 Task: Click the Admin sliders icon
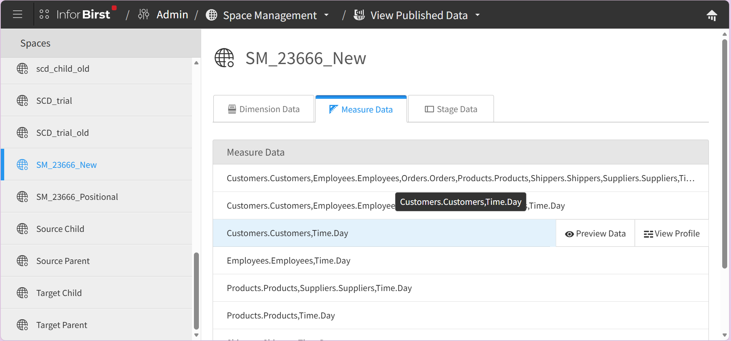pyautogui.click(x=144, y=14)
